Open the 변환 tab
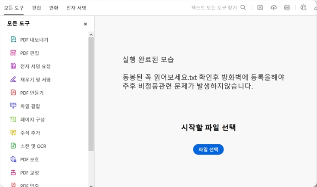Image resolution: width=317 pixels, height=187 pixels. [x=54, y=8]
